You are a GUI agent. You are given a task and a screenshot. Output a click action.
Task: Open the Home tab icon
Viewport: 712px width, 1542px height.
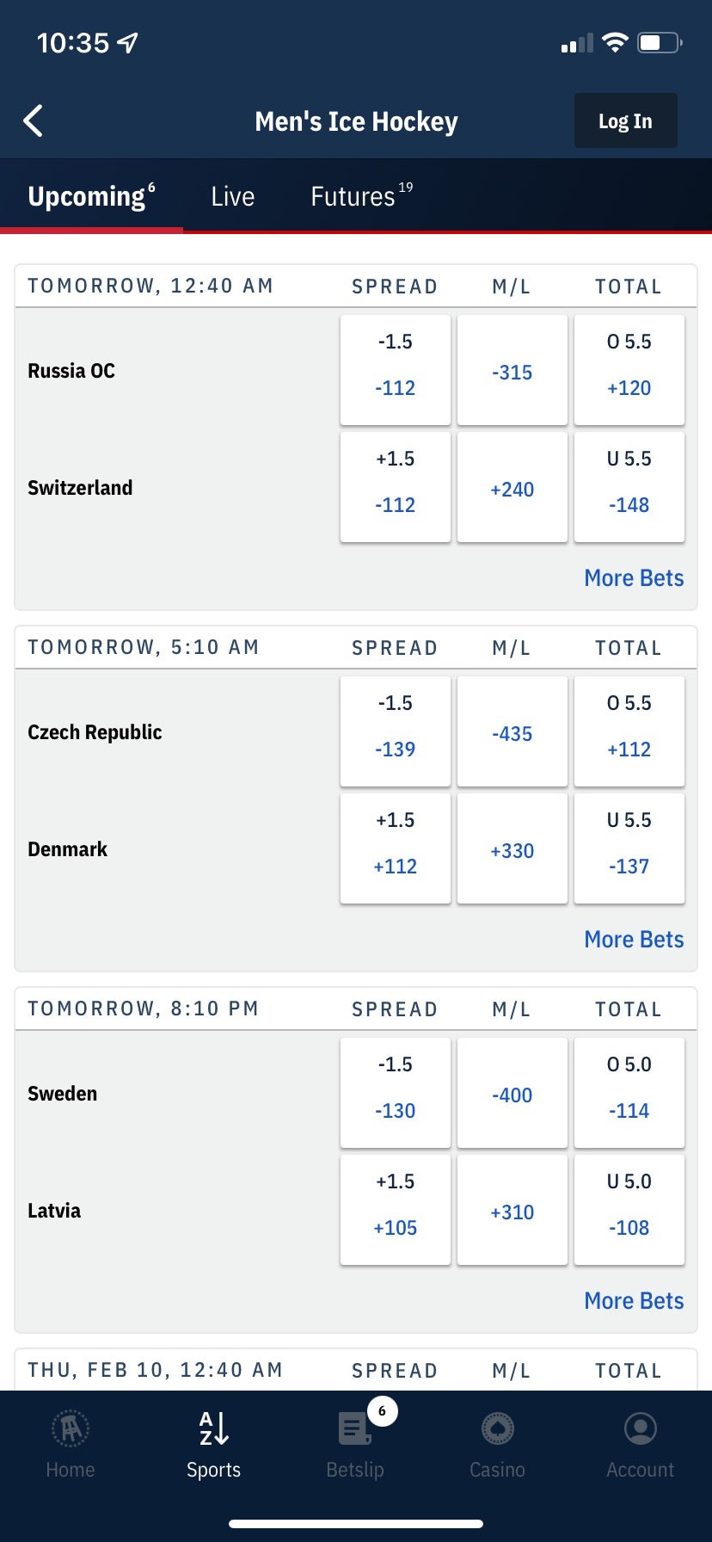71,1429
